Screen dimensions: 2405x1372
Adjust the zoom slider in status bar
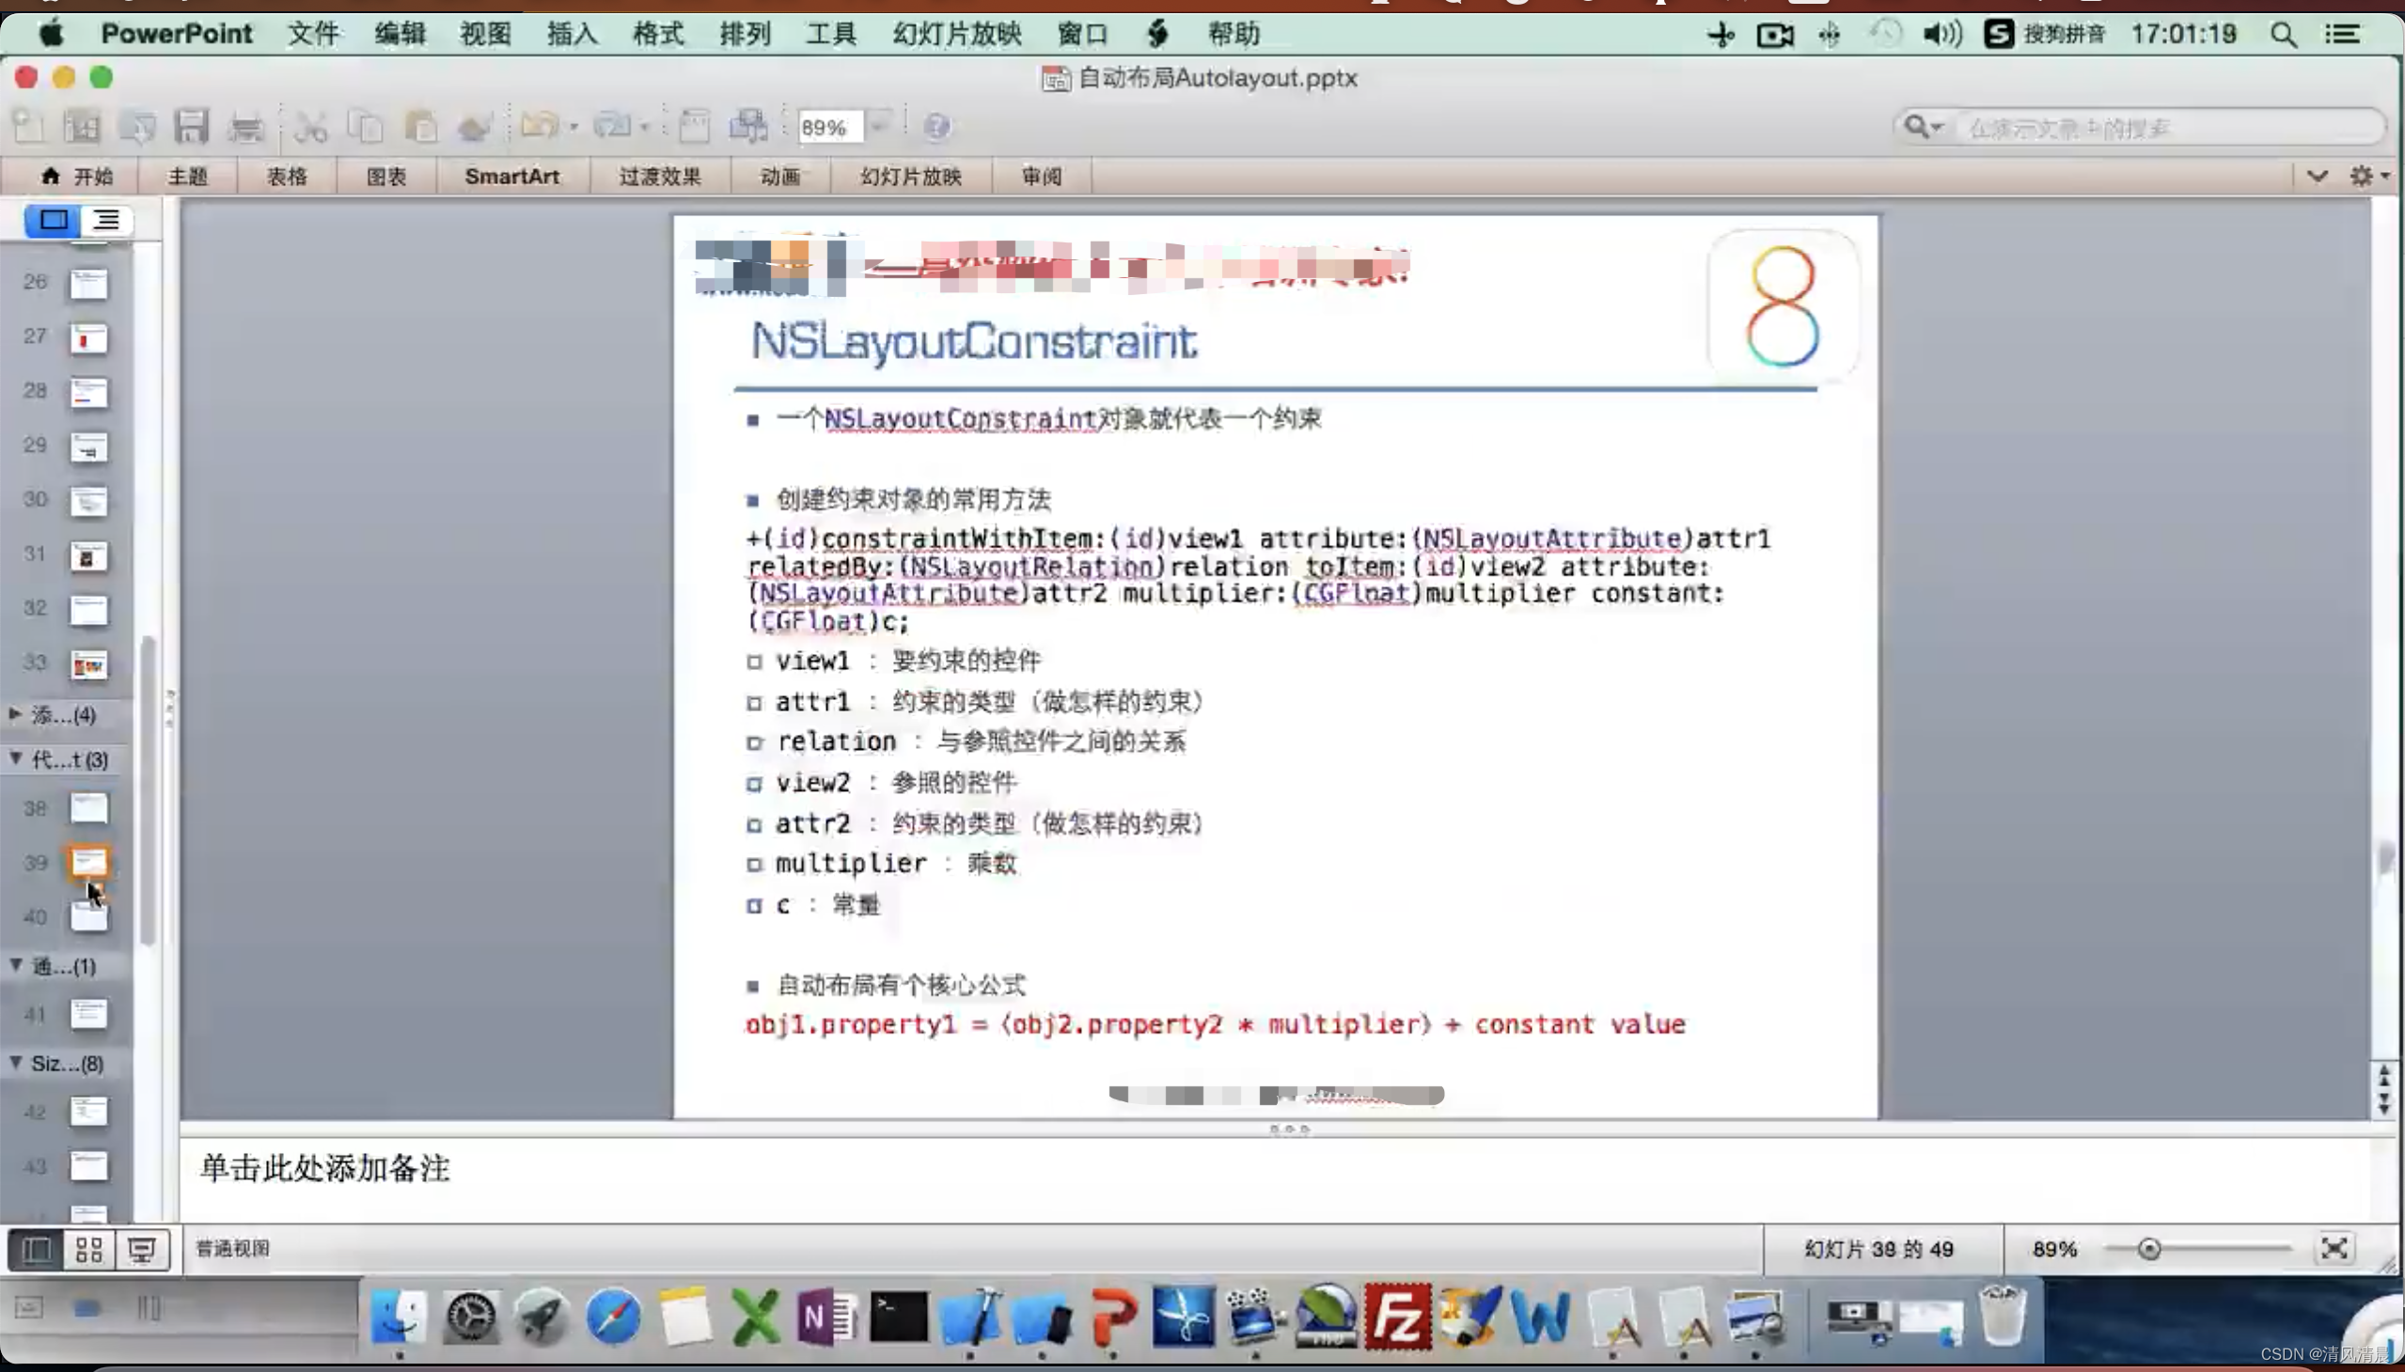2148,1249
